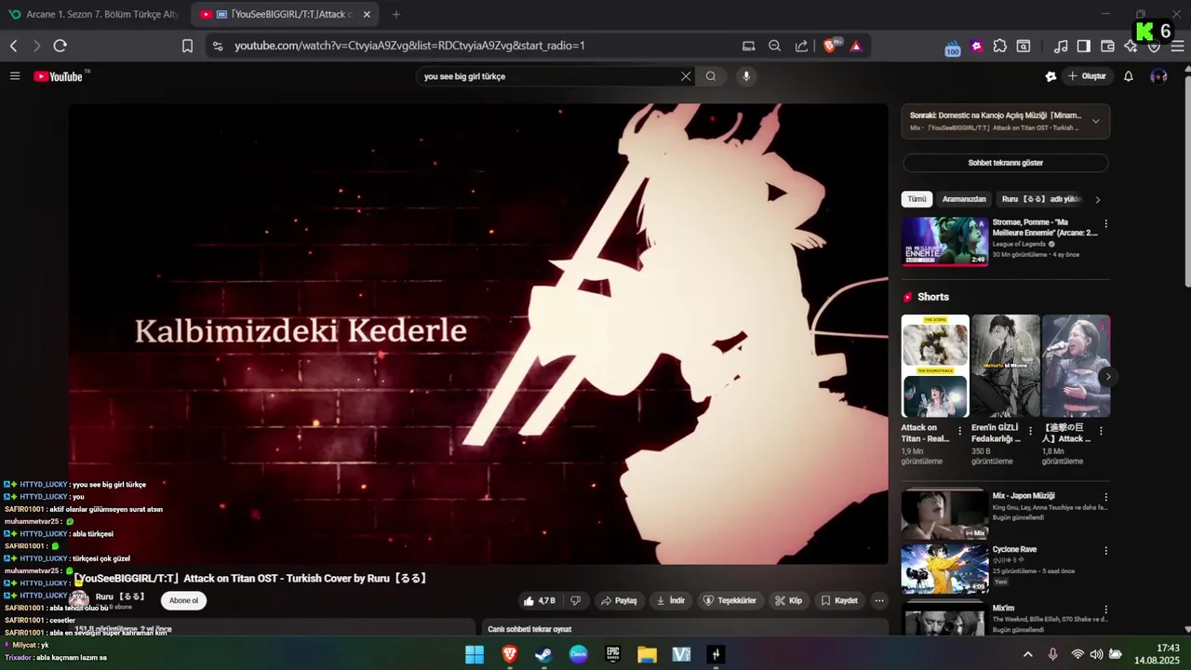
Task: Open the YouTube guide hamburger menu
Action: pos(15,76)
